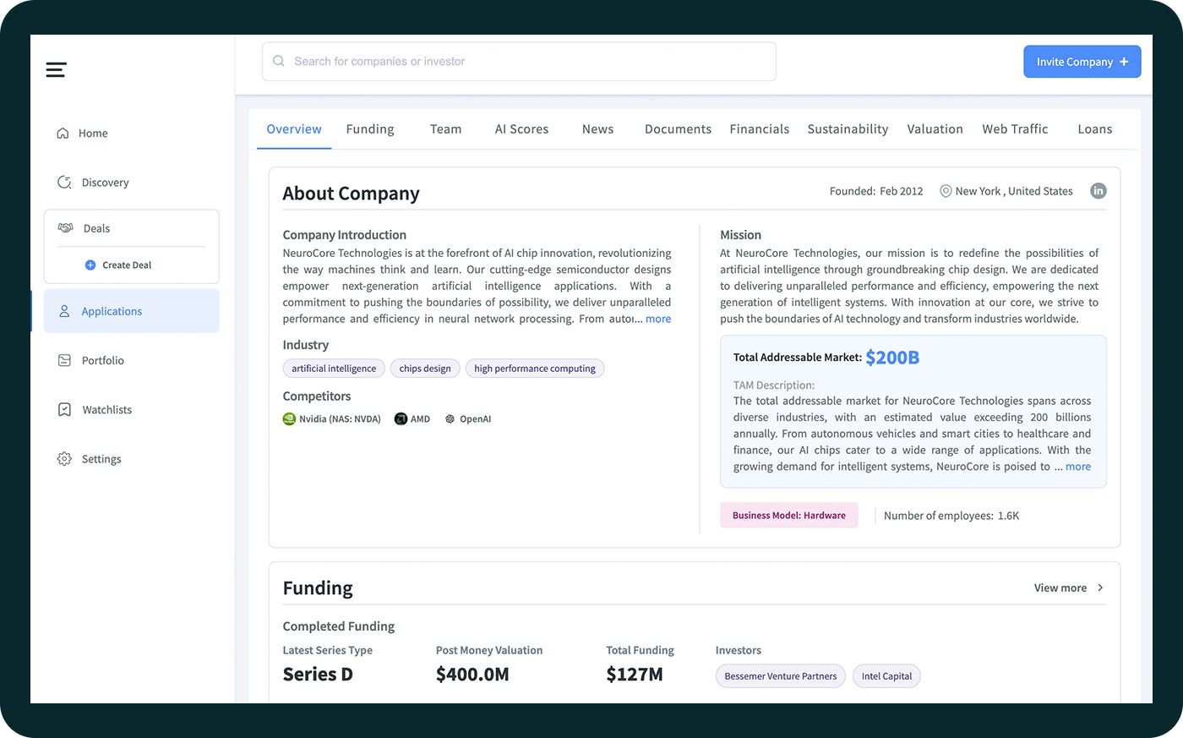
Task: Click the location pin icon
Action: (946, 191)
